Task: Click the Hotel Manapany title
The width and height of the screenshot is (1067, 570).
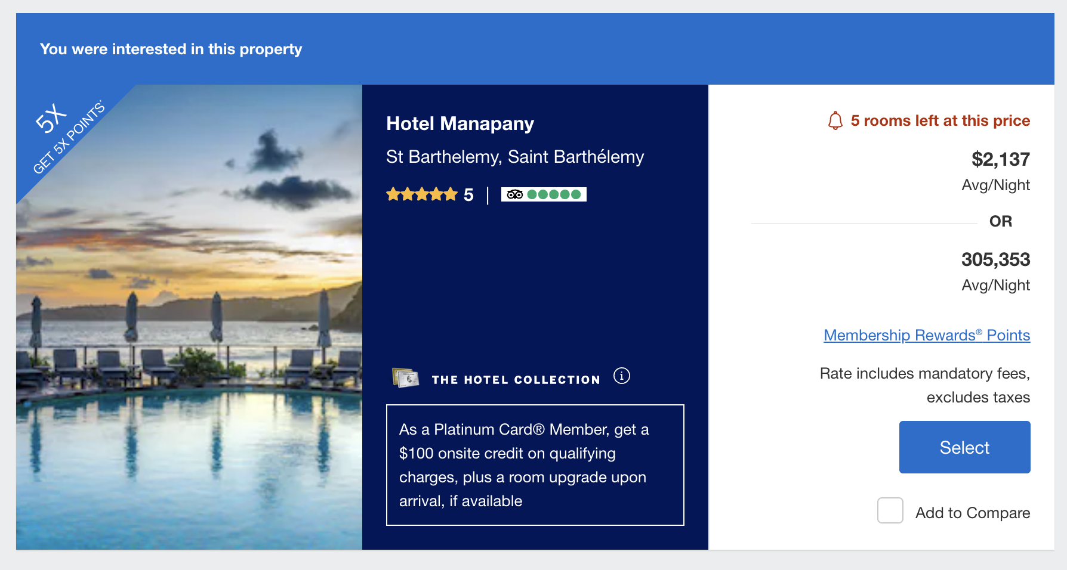Action: point(460,123)
